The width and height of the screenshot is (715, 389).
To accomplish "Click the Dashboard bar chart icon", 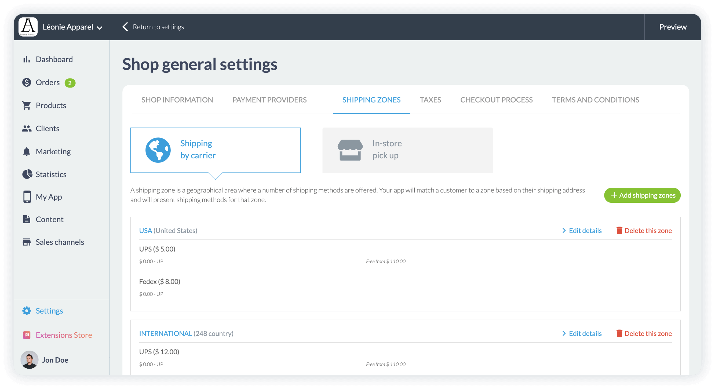I will [x=27, y=59].
